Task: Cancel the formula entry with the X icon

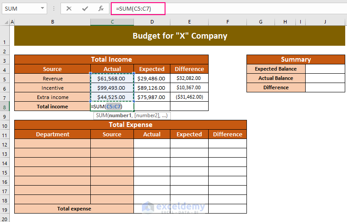Action: point(69,8)
